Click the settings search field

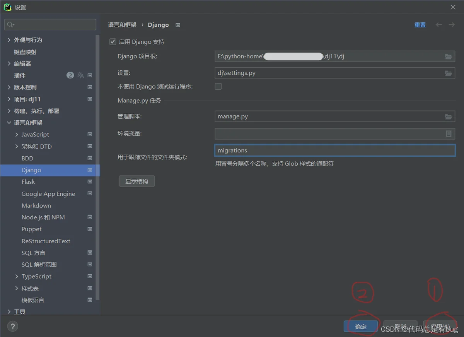[50, 25]
